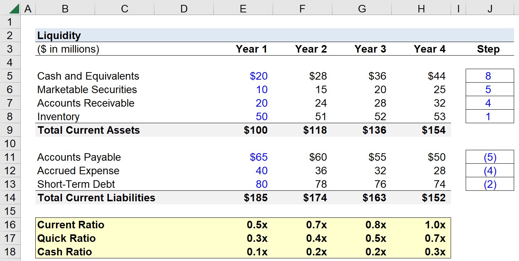
Task: Click the Total Current Assets label
Action: tap(89, 130)
